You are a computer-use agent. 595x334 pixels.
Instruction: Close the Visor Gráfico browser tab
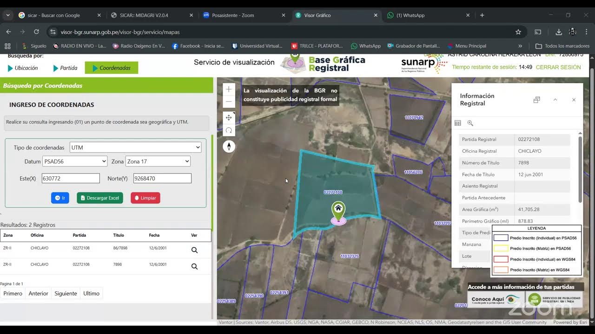click(376, 15)
